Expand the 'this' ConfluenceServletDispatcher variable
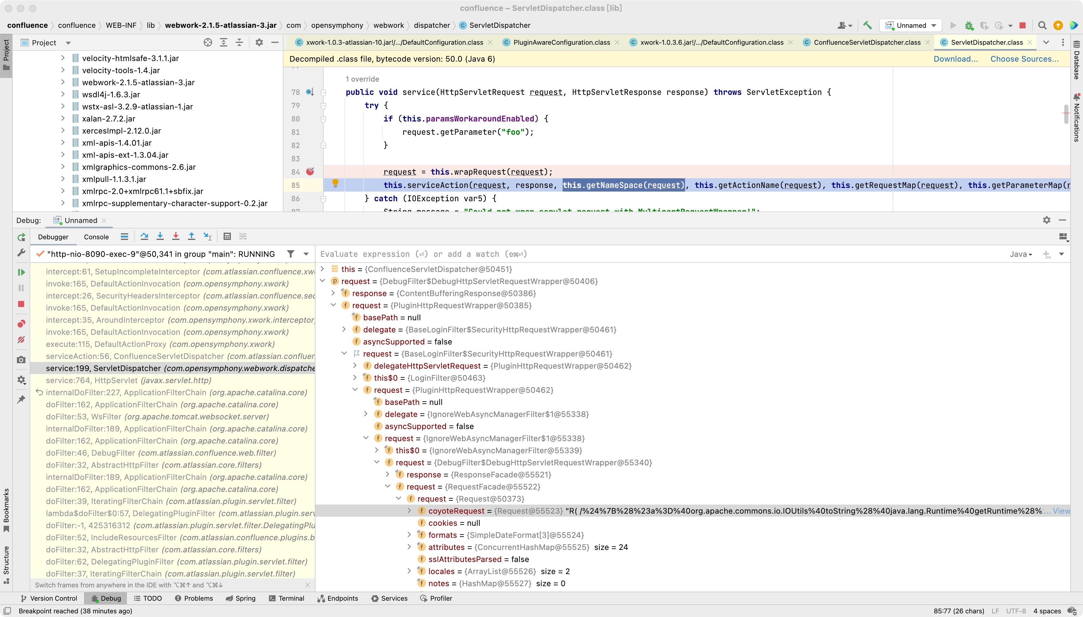Screen dimensions: 1083x617 click(322, 269)
